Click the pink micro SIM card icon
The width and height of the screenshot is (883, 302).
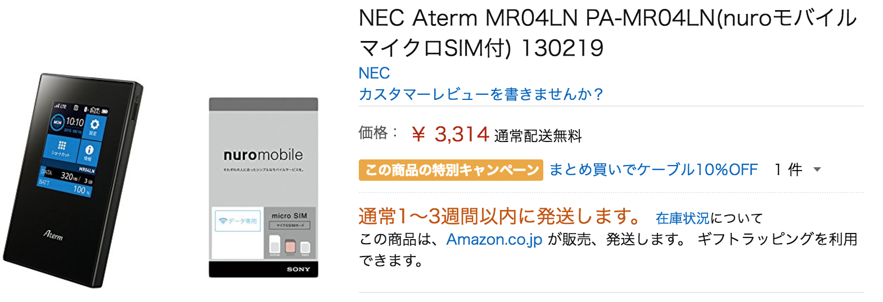coord(290,247)
